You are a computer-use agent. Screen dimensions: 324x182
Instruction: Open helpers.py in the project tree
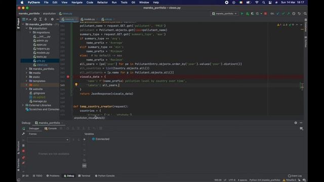[43, 49]
